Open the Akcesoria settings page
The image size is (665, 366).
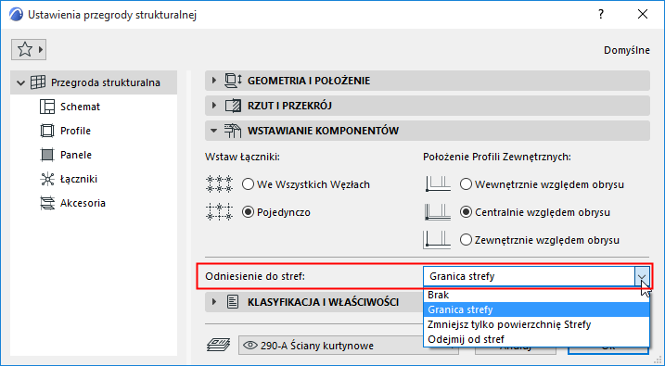tap(83, 203)
